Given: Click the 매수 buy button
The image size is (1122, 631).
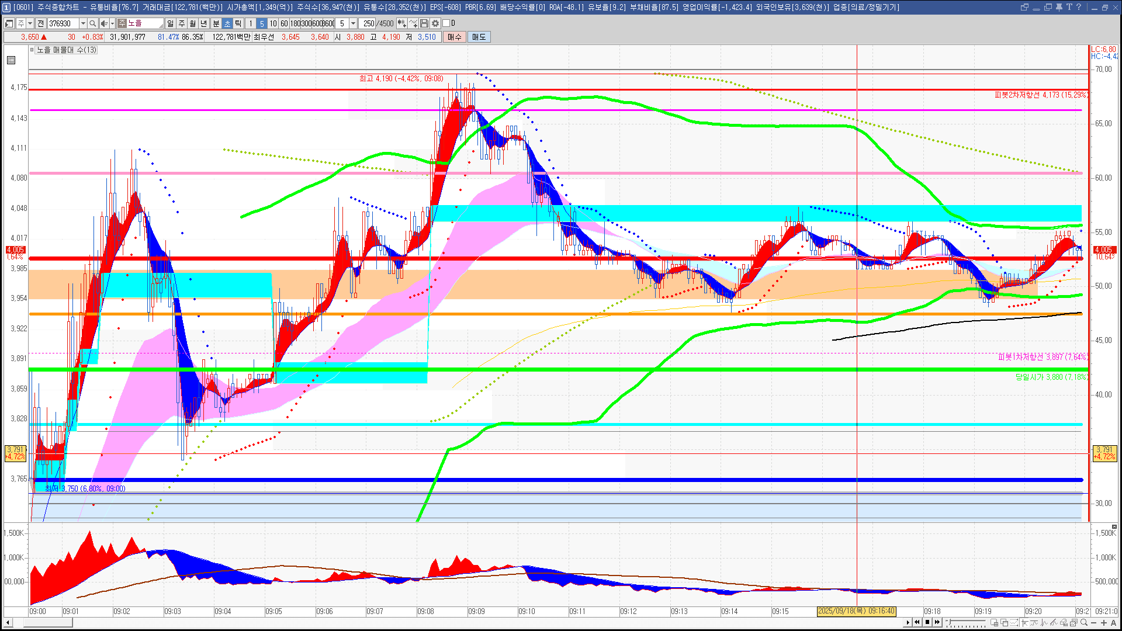Looking at the screenshot, I should coord(455,37).
